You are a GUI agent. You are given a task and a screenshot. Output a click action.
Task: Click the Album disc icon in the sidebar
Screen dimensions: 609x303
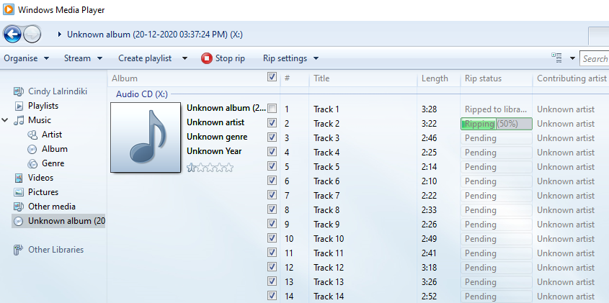[32, 149]
